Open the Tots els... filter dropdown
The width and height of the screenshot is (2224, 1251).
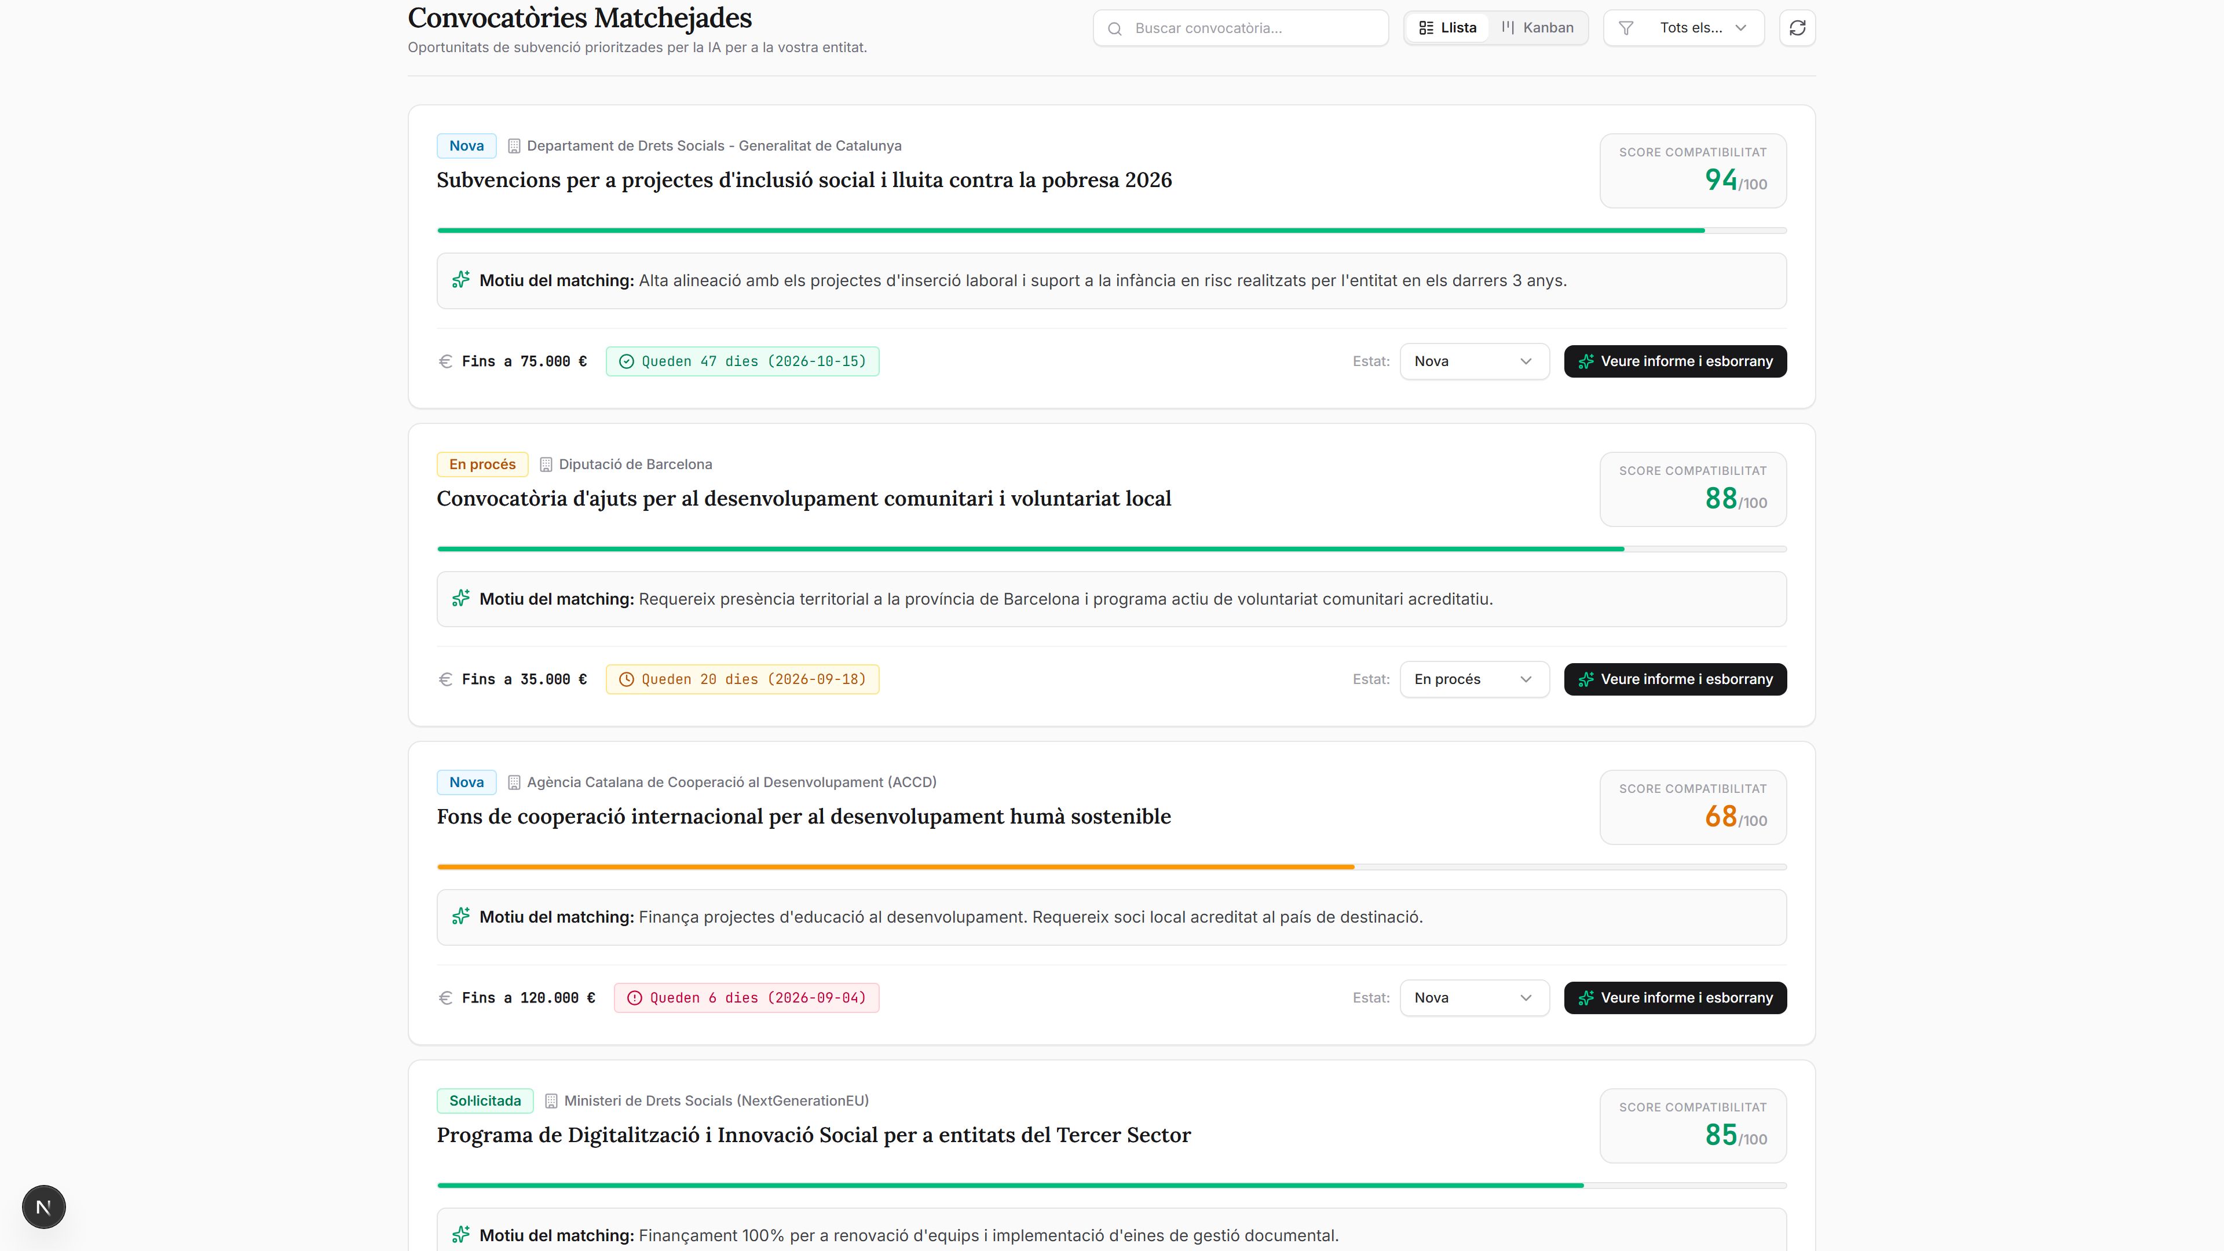[1684, 28]
